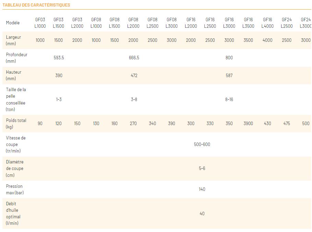312x232 pixels.
Task: Click the GF24 L2500 column header
Action: pos(287,23)
